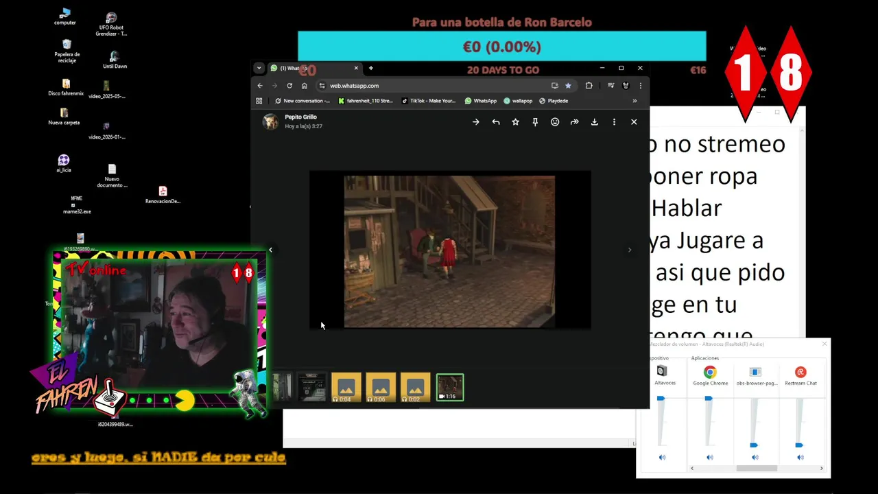Click the Restream Chat icon in mixer
Screen dimensions: 878x494
click(x=800, y=372)
